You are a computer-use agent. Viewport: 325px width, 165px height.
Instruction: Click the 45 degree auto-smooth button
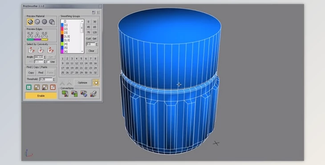88,27
